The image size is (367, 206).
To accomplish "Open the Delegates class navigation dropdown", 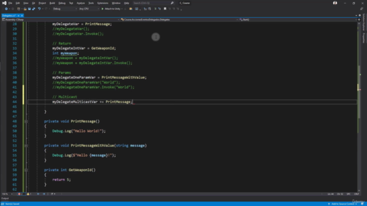I will point(179,19).
